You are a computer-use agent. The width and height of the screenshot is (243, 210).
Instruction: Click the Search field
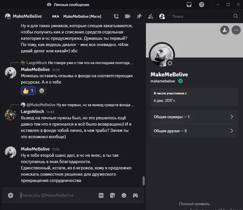coord(204,16)
